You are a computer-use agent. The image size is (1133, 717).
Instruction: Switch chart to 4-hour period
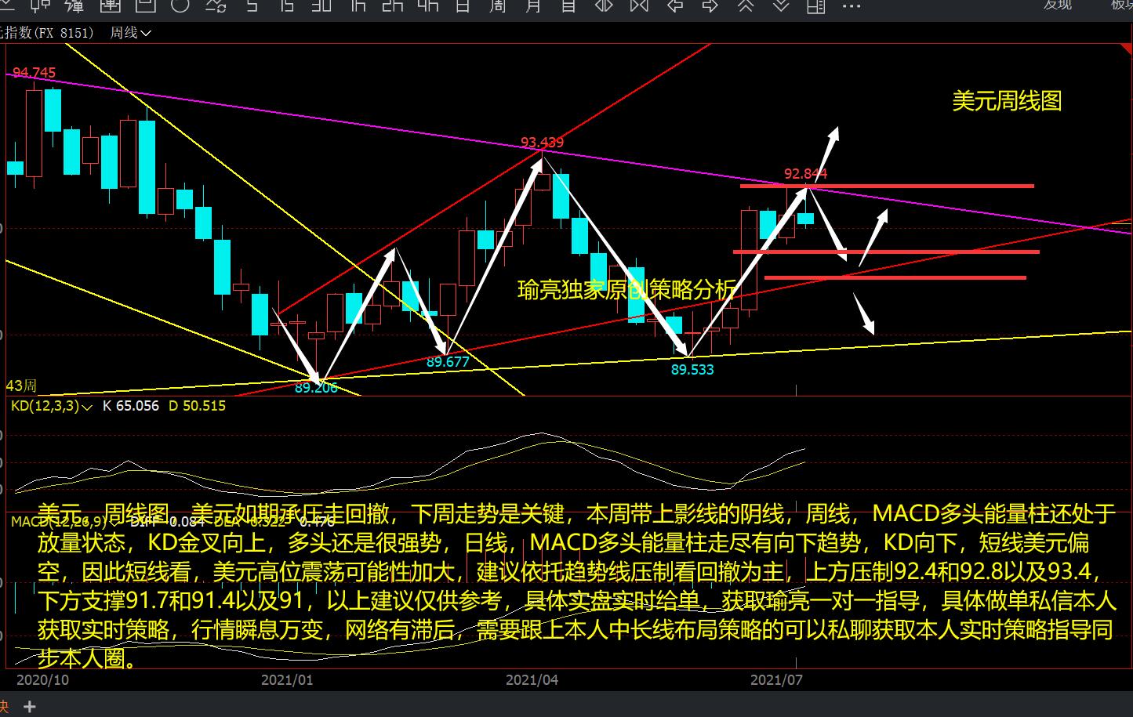tap(428, 6)
